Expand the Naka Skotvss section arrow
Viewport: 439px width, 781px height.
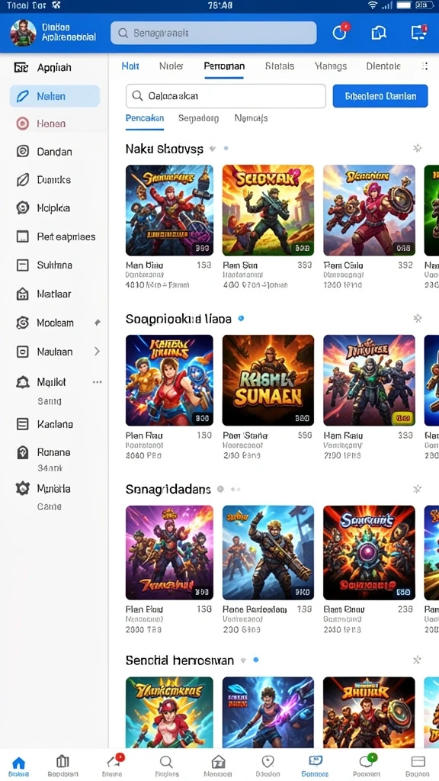click(x=213, y=149)
